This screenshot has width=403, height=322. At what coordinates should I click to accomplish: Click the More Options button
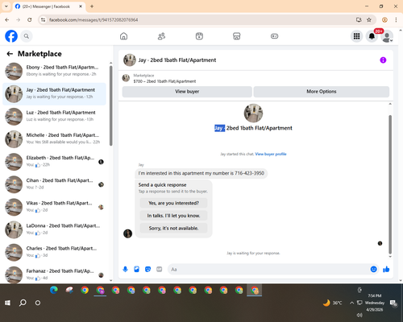[x=322, y=92]
